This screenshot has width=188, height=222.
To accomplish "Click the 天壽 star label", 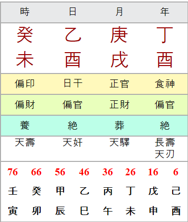I will (x=25, y=143).
